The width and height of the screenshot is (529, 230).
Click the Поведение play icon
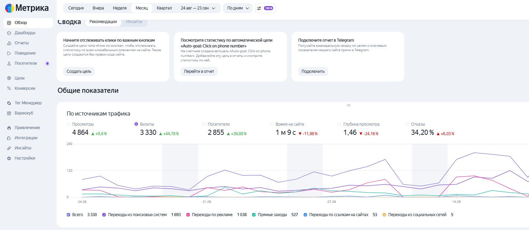pos(9,54)
